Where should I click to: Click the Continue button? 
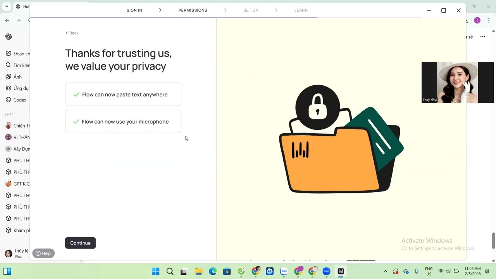coord(80,243)
